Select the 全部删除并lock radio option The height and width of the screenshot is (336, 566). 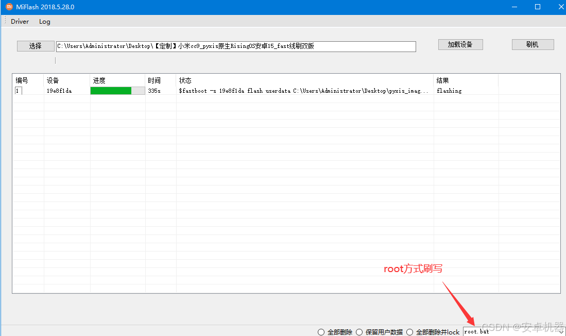[x=433, y=332]
